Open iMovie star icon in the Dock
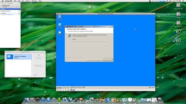The height and width of the screenshot is (104, 186). 97,100
